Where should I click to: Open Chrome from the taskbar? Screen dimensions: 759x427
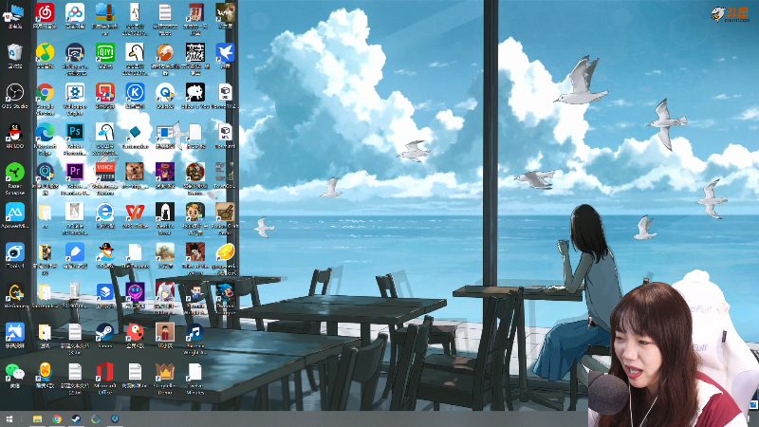57,418
